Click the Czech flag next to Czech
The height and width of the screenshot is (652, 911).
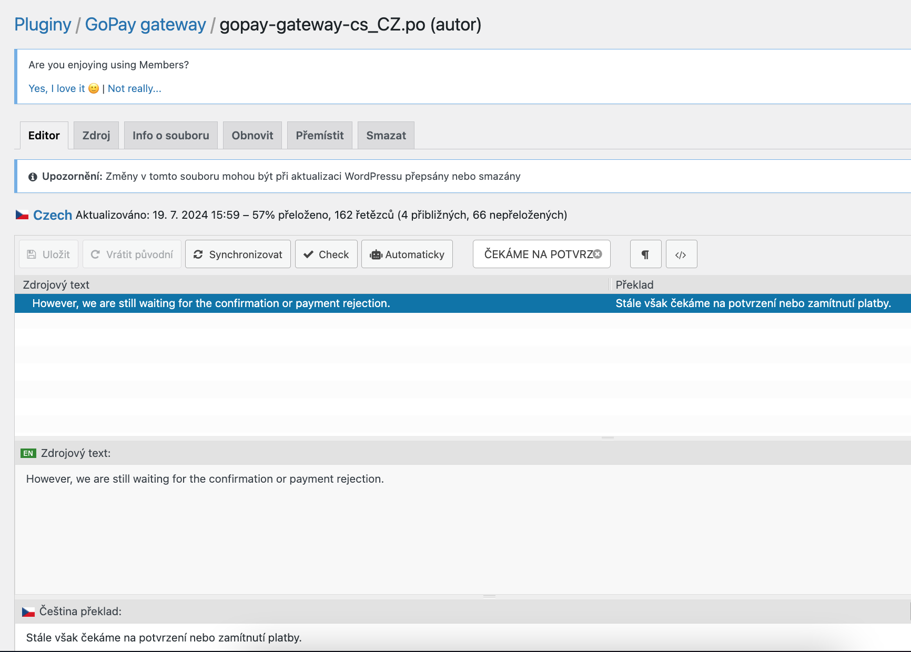click(22, 215)
